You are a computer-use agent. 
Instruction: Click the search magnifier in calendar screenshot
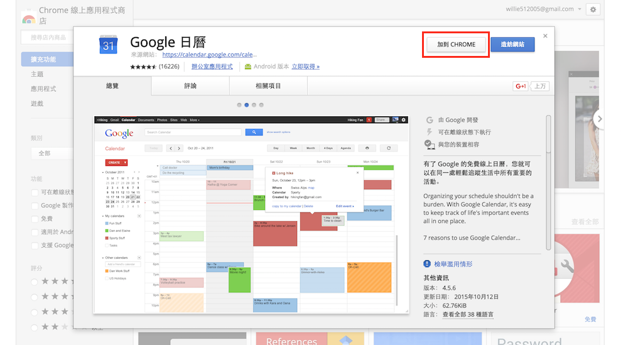point(254,132)
